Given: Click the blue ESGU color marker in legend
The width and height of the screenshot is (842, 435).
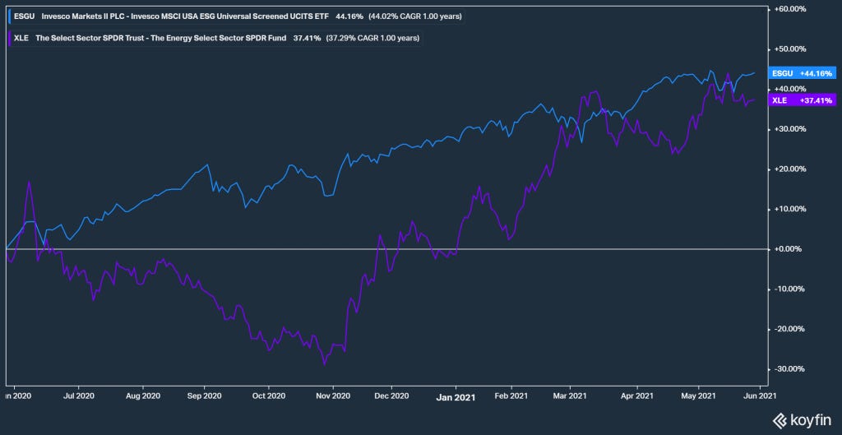Looking at the screenshot, I should [10, 16].
